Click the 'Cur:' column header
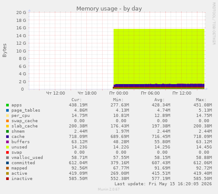This screenshot has width=218, height=194. pos(76,100)
